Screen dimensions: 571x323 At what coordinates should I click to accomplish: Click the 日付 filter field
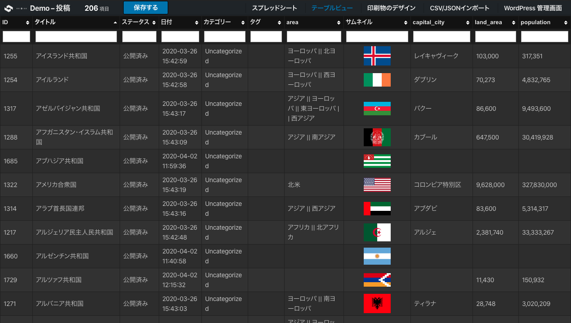[180, 36]
